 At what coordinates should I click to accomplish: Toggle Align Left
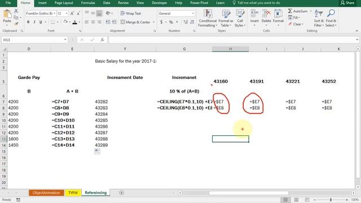click(x=87, y=22)
